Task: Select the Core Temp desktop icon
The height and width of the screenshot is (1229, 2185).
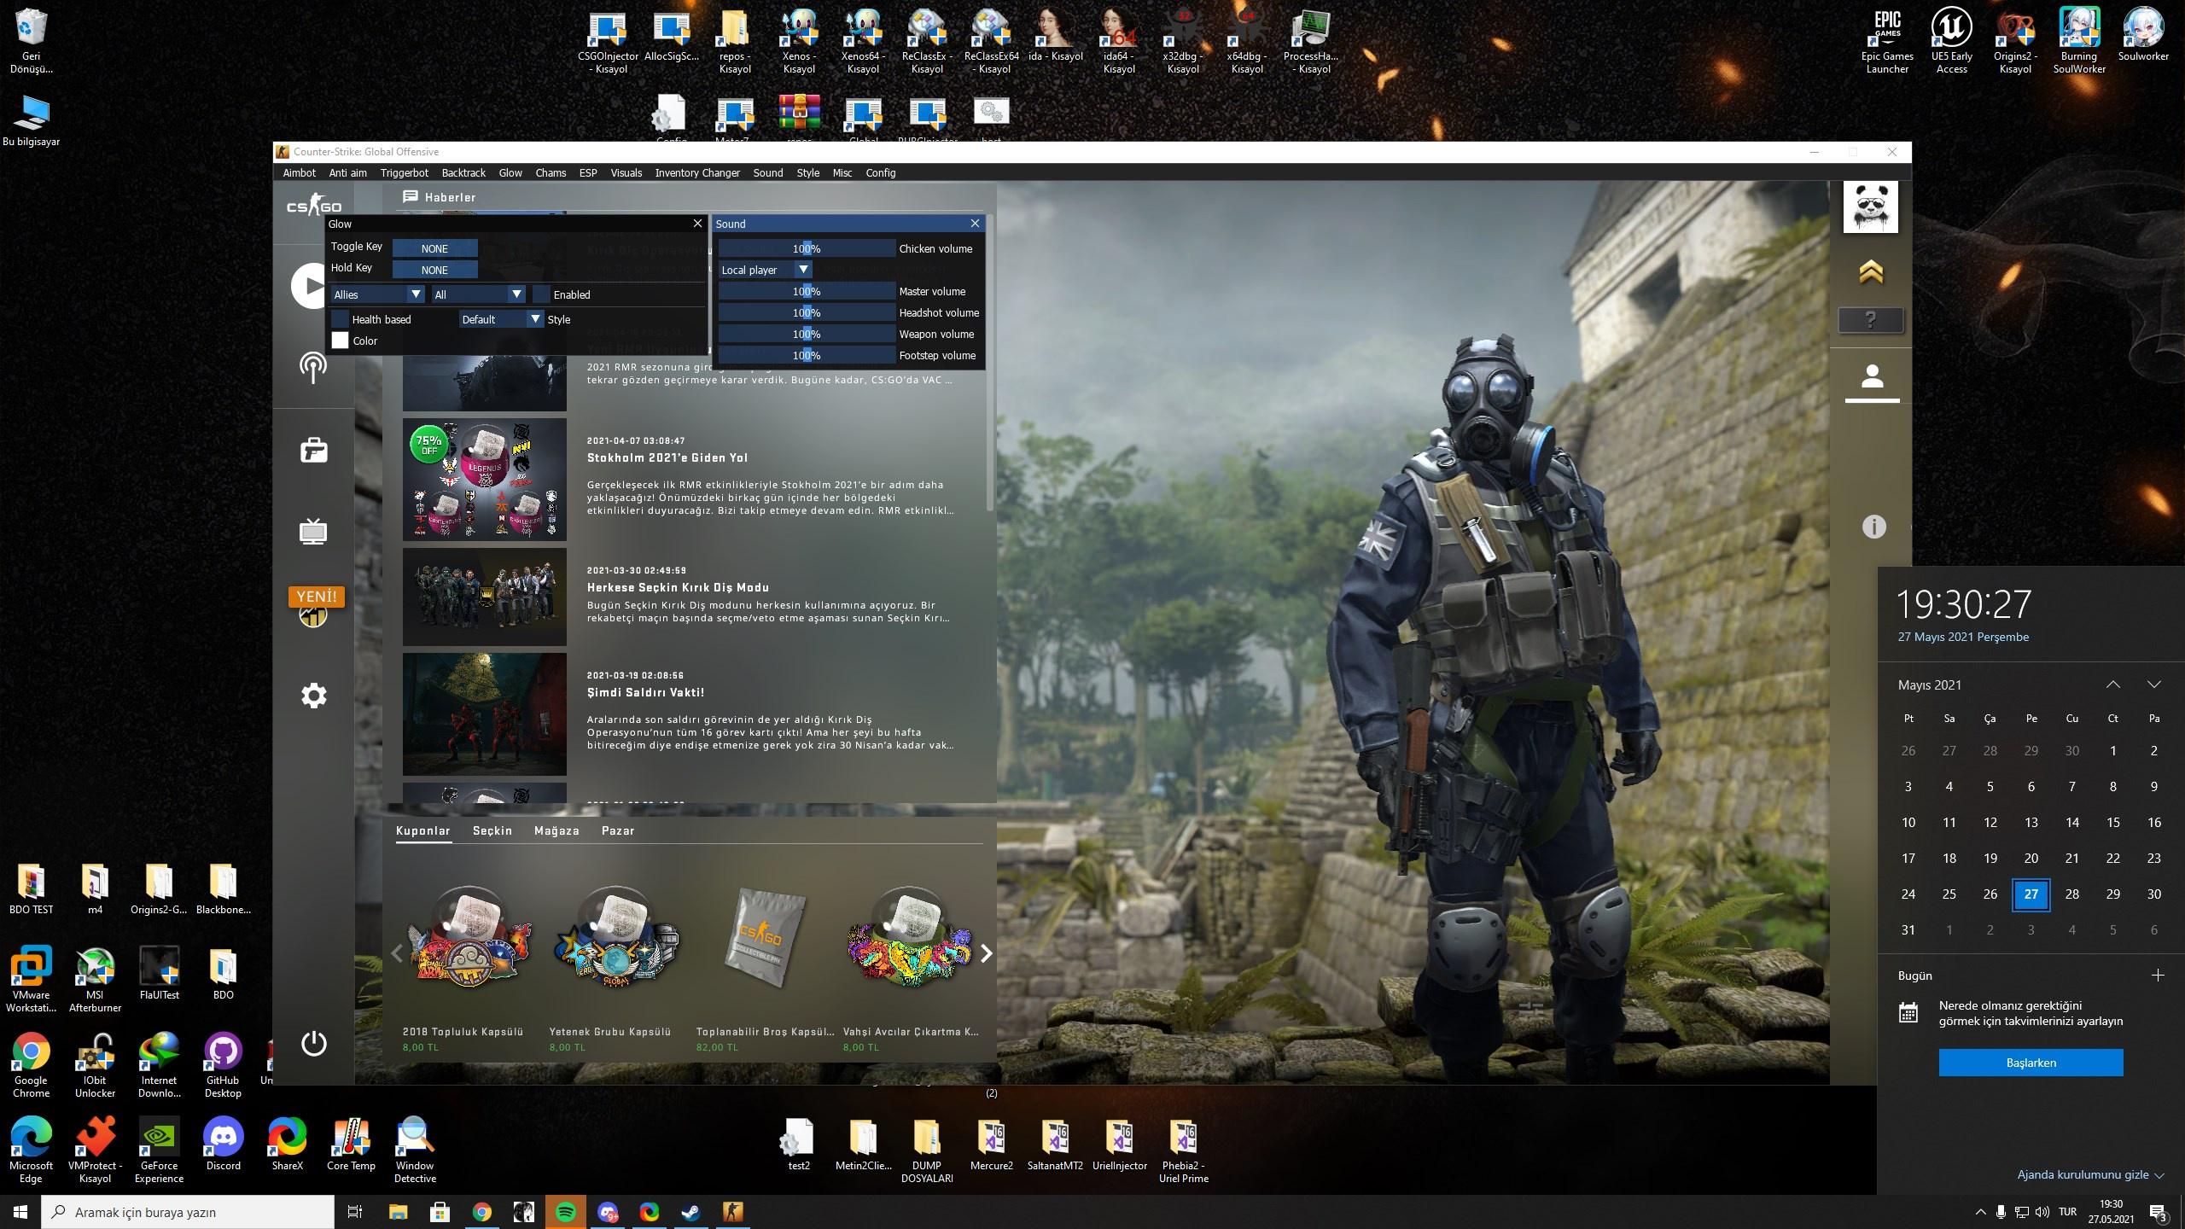Action: click(x=351, y=1145)
